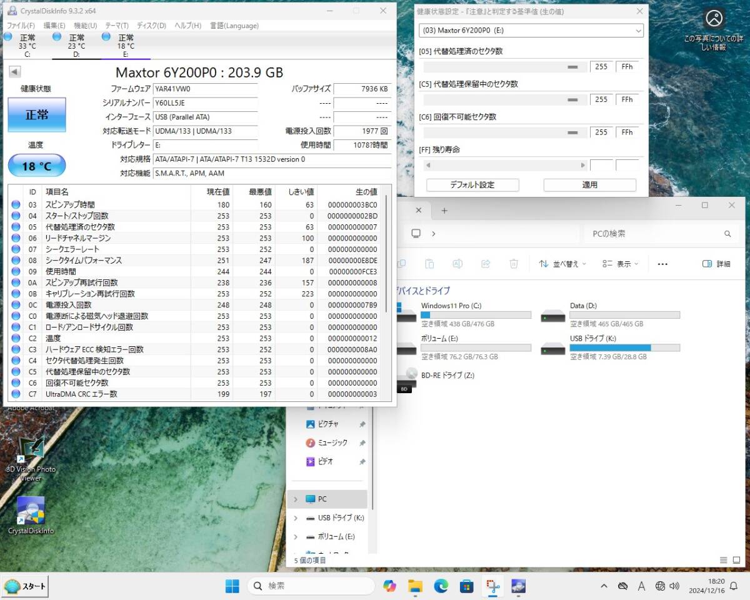Select the USB ドライブ (K:) drive icon
Viewport: 750px width, 600px height.
coord(553,347)
